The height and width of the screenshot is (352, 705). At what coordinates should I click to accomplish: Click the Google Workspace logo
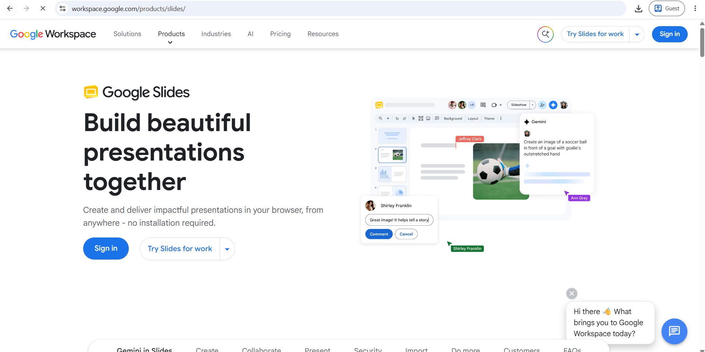click(x=53, y=34)
